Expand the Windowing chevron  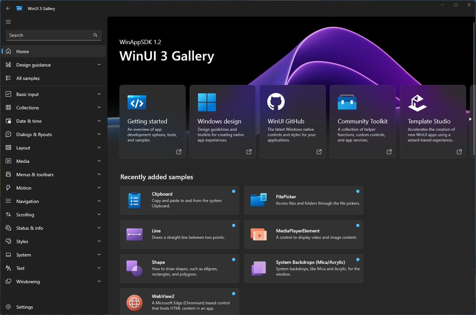99,282
